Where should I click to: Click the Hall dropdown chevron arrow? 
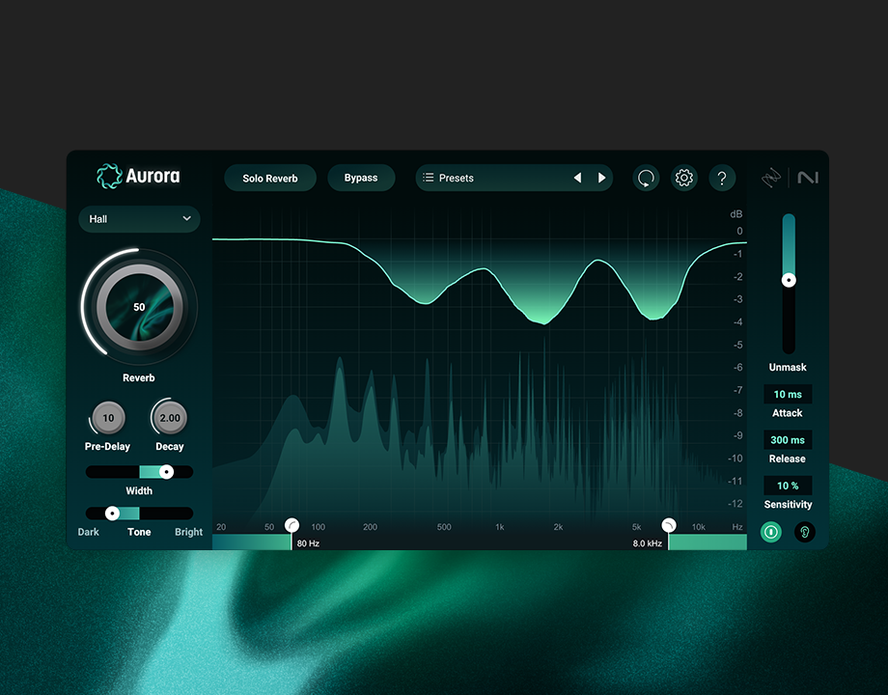(x=186, y=219)
